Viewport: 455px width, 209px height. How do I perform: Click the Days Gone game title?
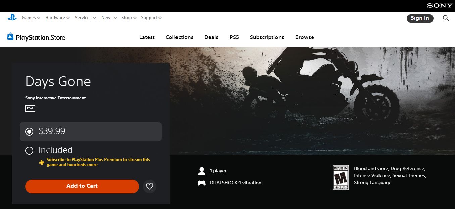(58, 82)
